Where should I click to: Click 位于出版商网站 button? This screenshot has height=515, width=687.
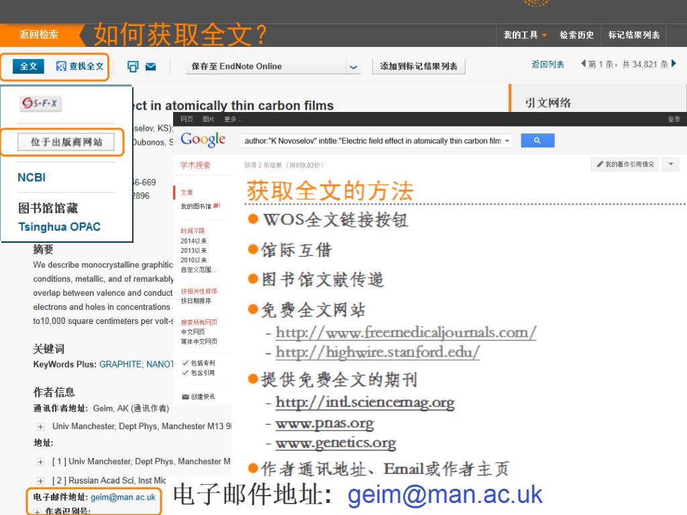66,142
